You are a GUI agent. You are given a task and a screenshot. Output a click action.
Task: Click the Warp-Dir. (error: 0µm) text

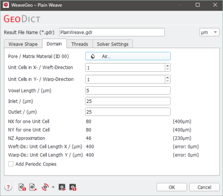coord(186,155)
